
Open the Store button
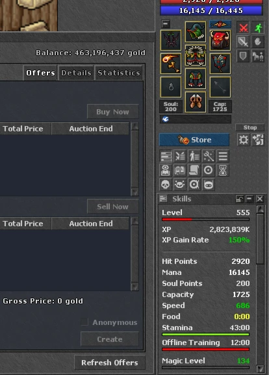click(x=194, y=140)
